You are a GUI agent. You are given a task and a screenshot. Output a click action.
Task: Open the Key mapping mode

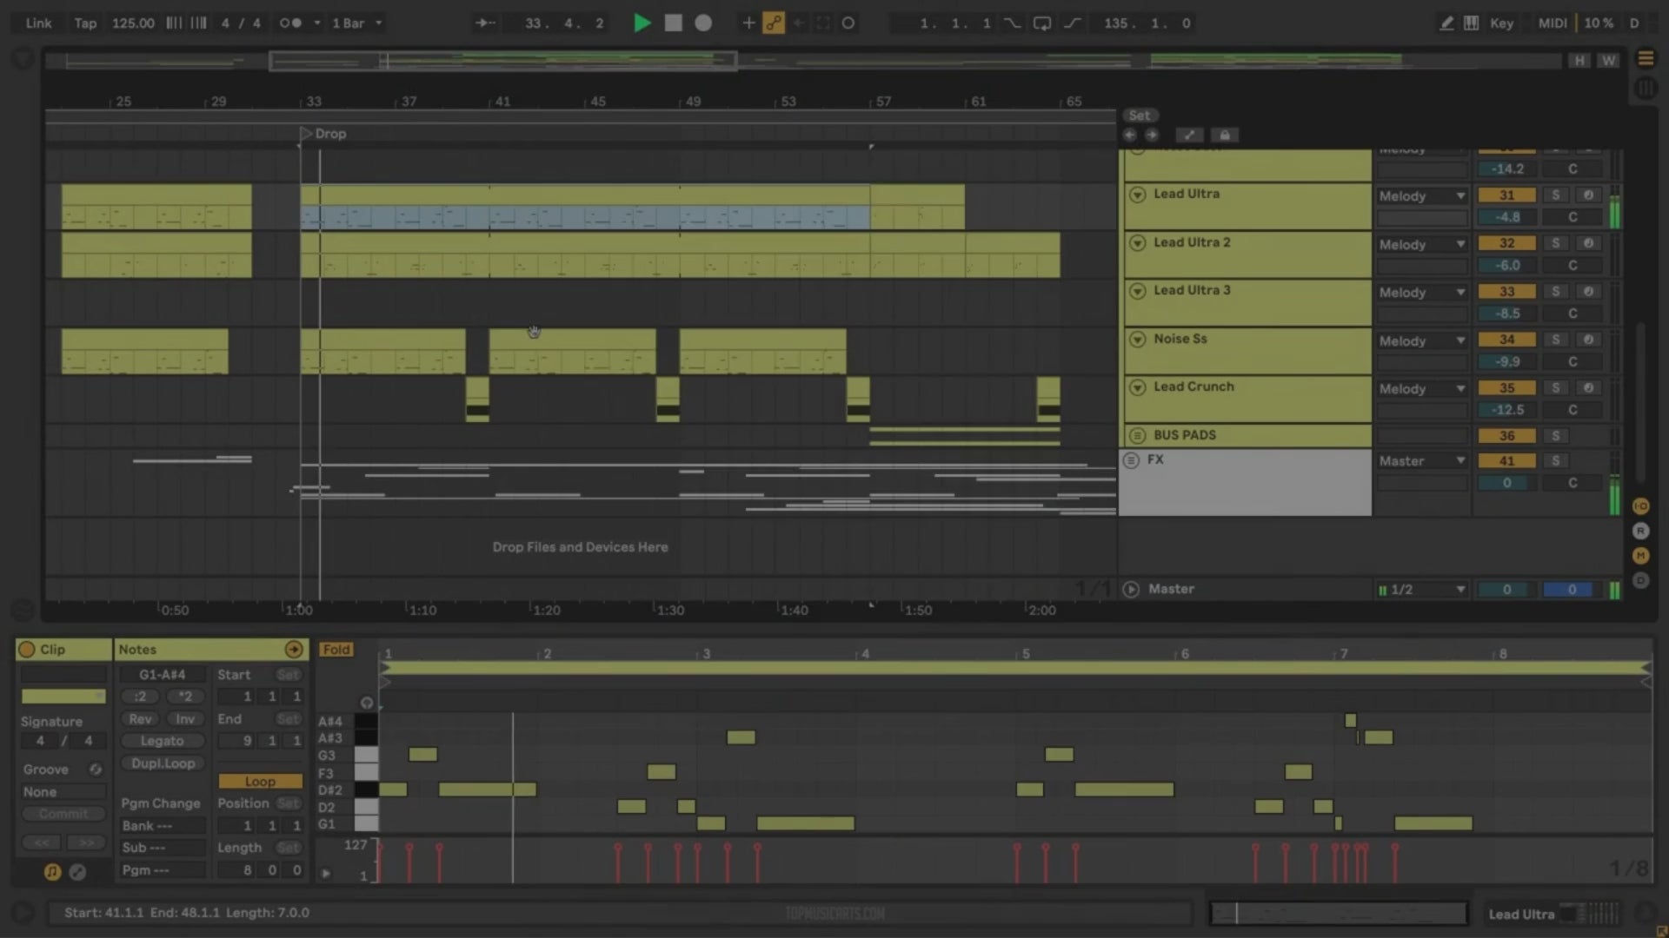point(1501,23)
